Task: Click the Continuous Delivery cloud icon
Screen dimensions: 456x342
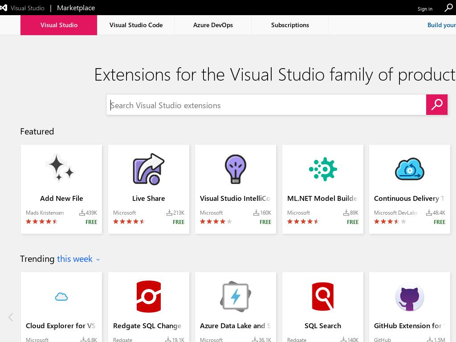Action: pos(410,169)
